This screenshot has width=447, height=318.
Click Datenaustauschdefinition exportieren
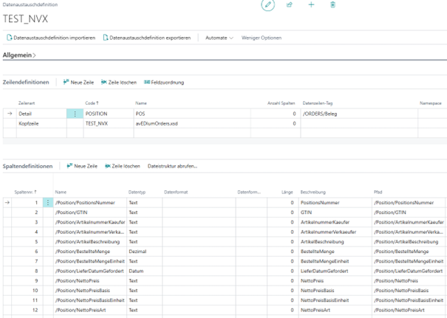click(x=146, y=38)
